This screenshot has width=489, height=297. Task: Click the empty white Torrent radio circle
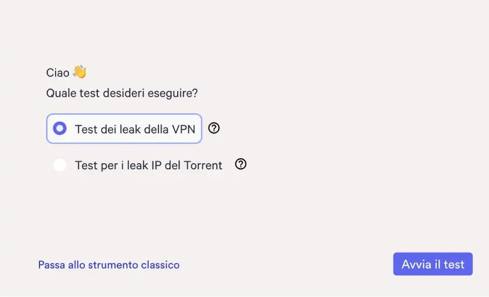pos(59,165)
